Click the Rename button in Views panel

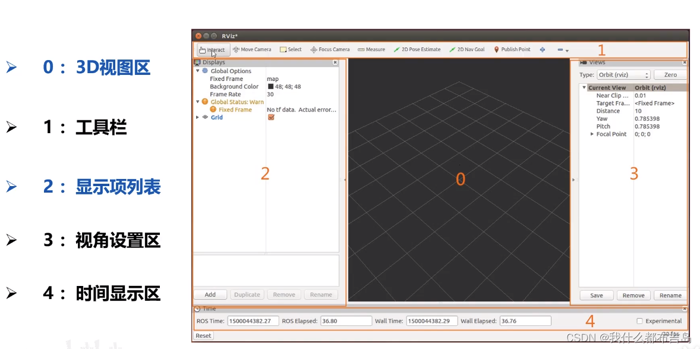point(670,295)
